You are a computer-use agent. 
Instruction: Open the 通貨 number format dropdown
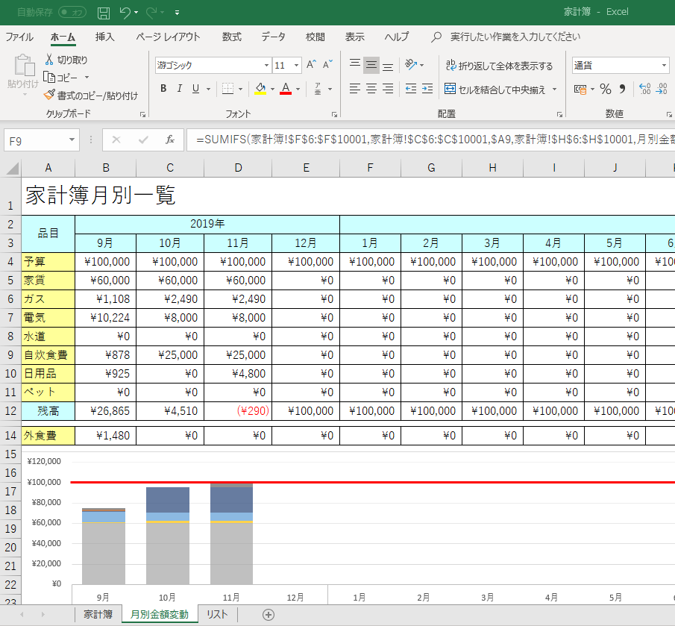[664, 66]
